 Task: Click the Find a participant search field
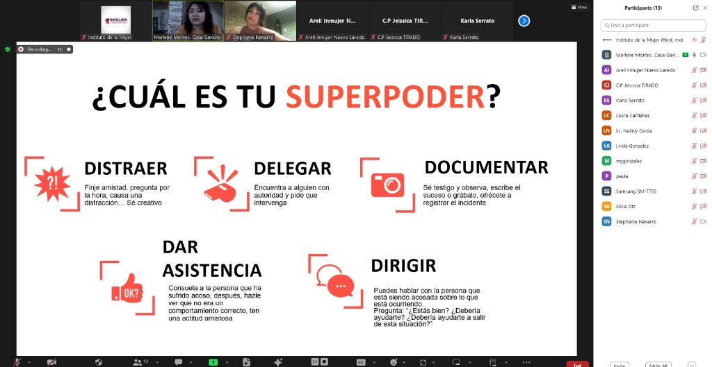653,26
